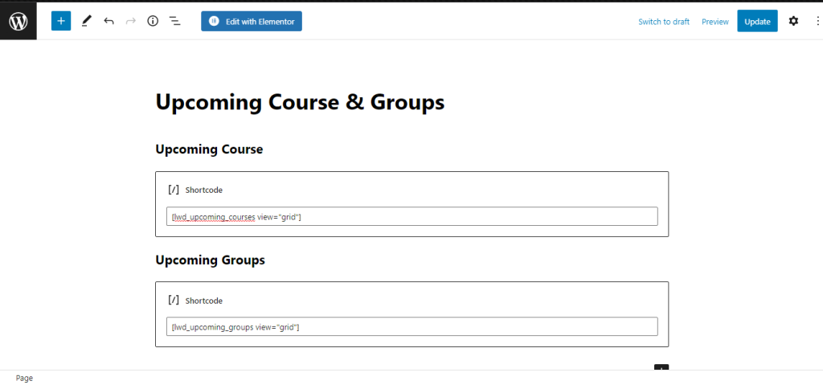
Task: Select the Upcoming Groups heading
Action: coord(210,260)
